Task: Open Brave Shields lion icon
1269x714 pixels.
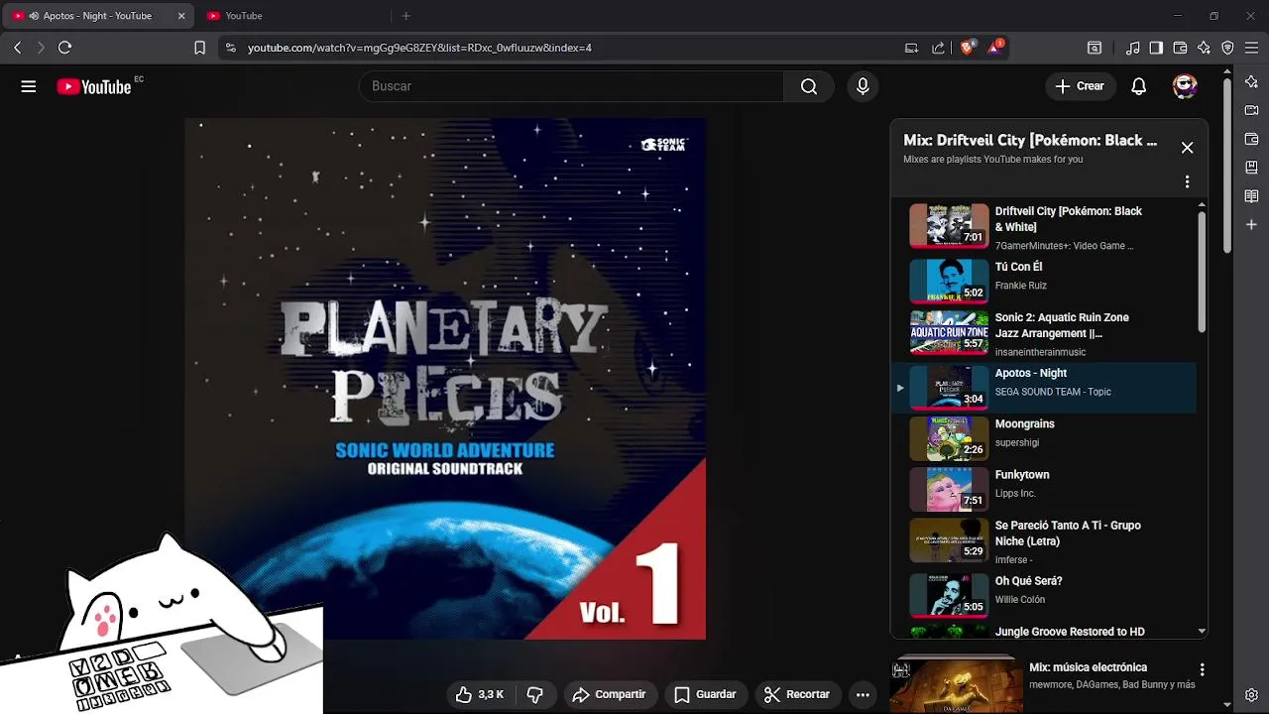Action: [x=968, y=48]
